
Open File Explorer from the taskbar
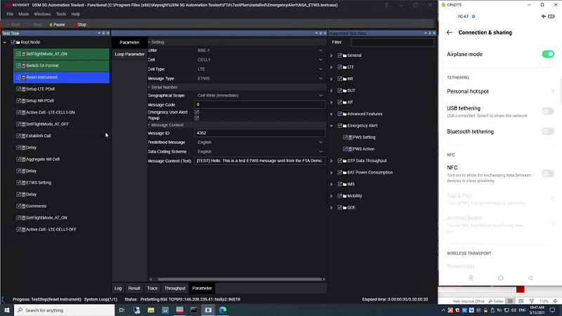coord(151,310)
